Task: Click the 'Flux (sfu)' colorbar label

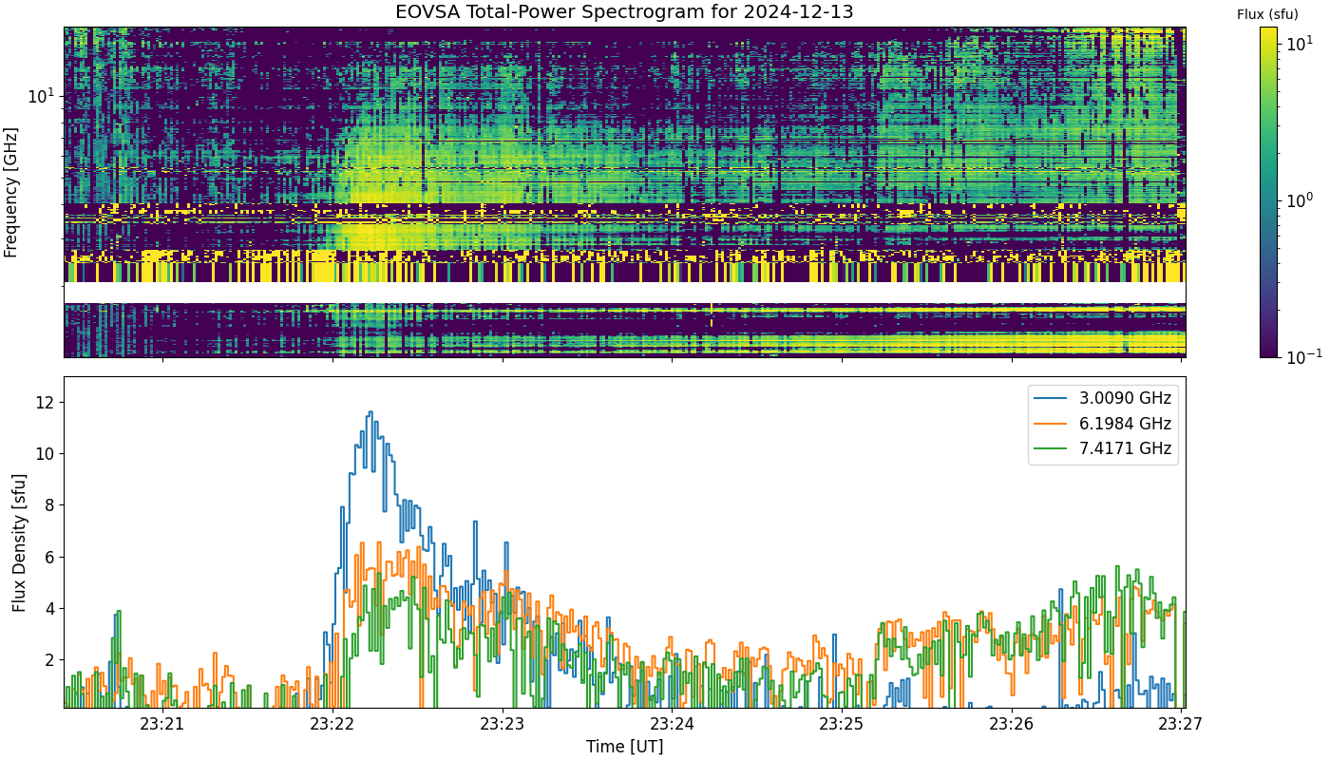Action: pos(1267,14)
